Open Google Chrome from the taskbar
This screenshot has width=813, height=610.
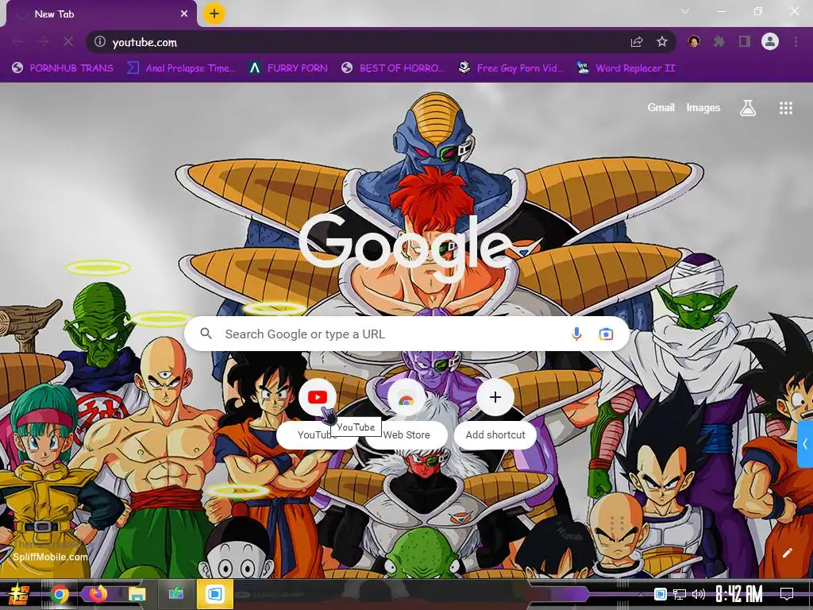[x=60, y=594]
